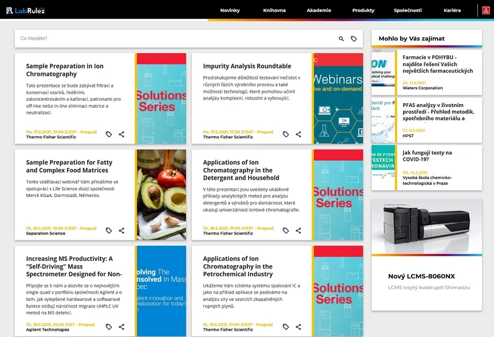Share the Impurity Analysis Roundtable card

tap(299, 134)
